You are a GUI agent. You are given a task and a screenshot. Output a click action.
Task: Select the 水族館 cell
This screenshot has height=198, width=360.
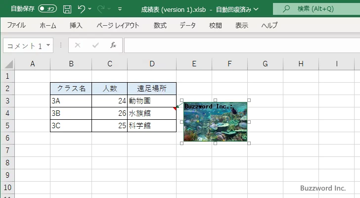coord(152,113)
